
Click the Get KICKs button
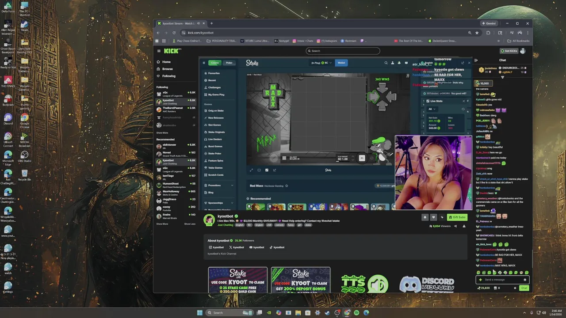509,51
